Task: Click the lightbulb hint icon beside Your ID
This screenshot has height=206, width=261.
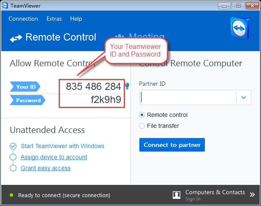Action: (127, 87)
